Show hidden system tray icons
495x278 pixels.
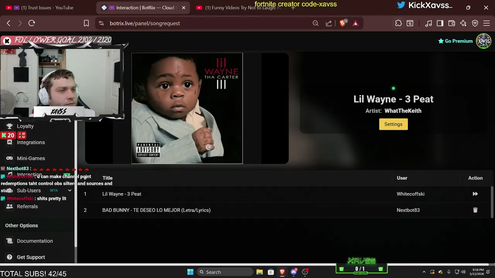[424, 272]
